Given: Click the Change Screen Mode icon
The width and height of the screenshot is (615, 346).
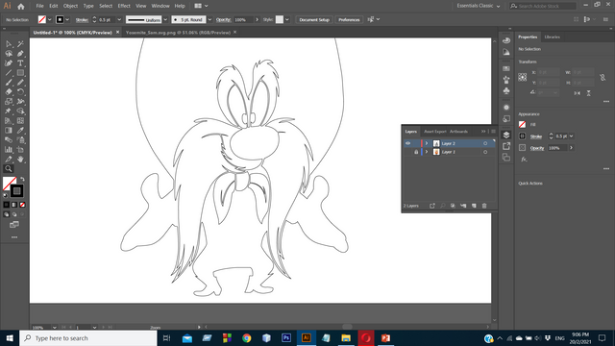Looking at the screenshot, I should pyautogui.click(x=14, y=225).
